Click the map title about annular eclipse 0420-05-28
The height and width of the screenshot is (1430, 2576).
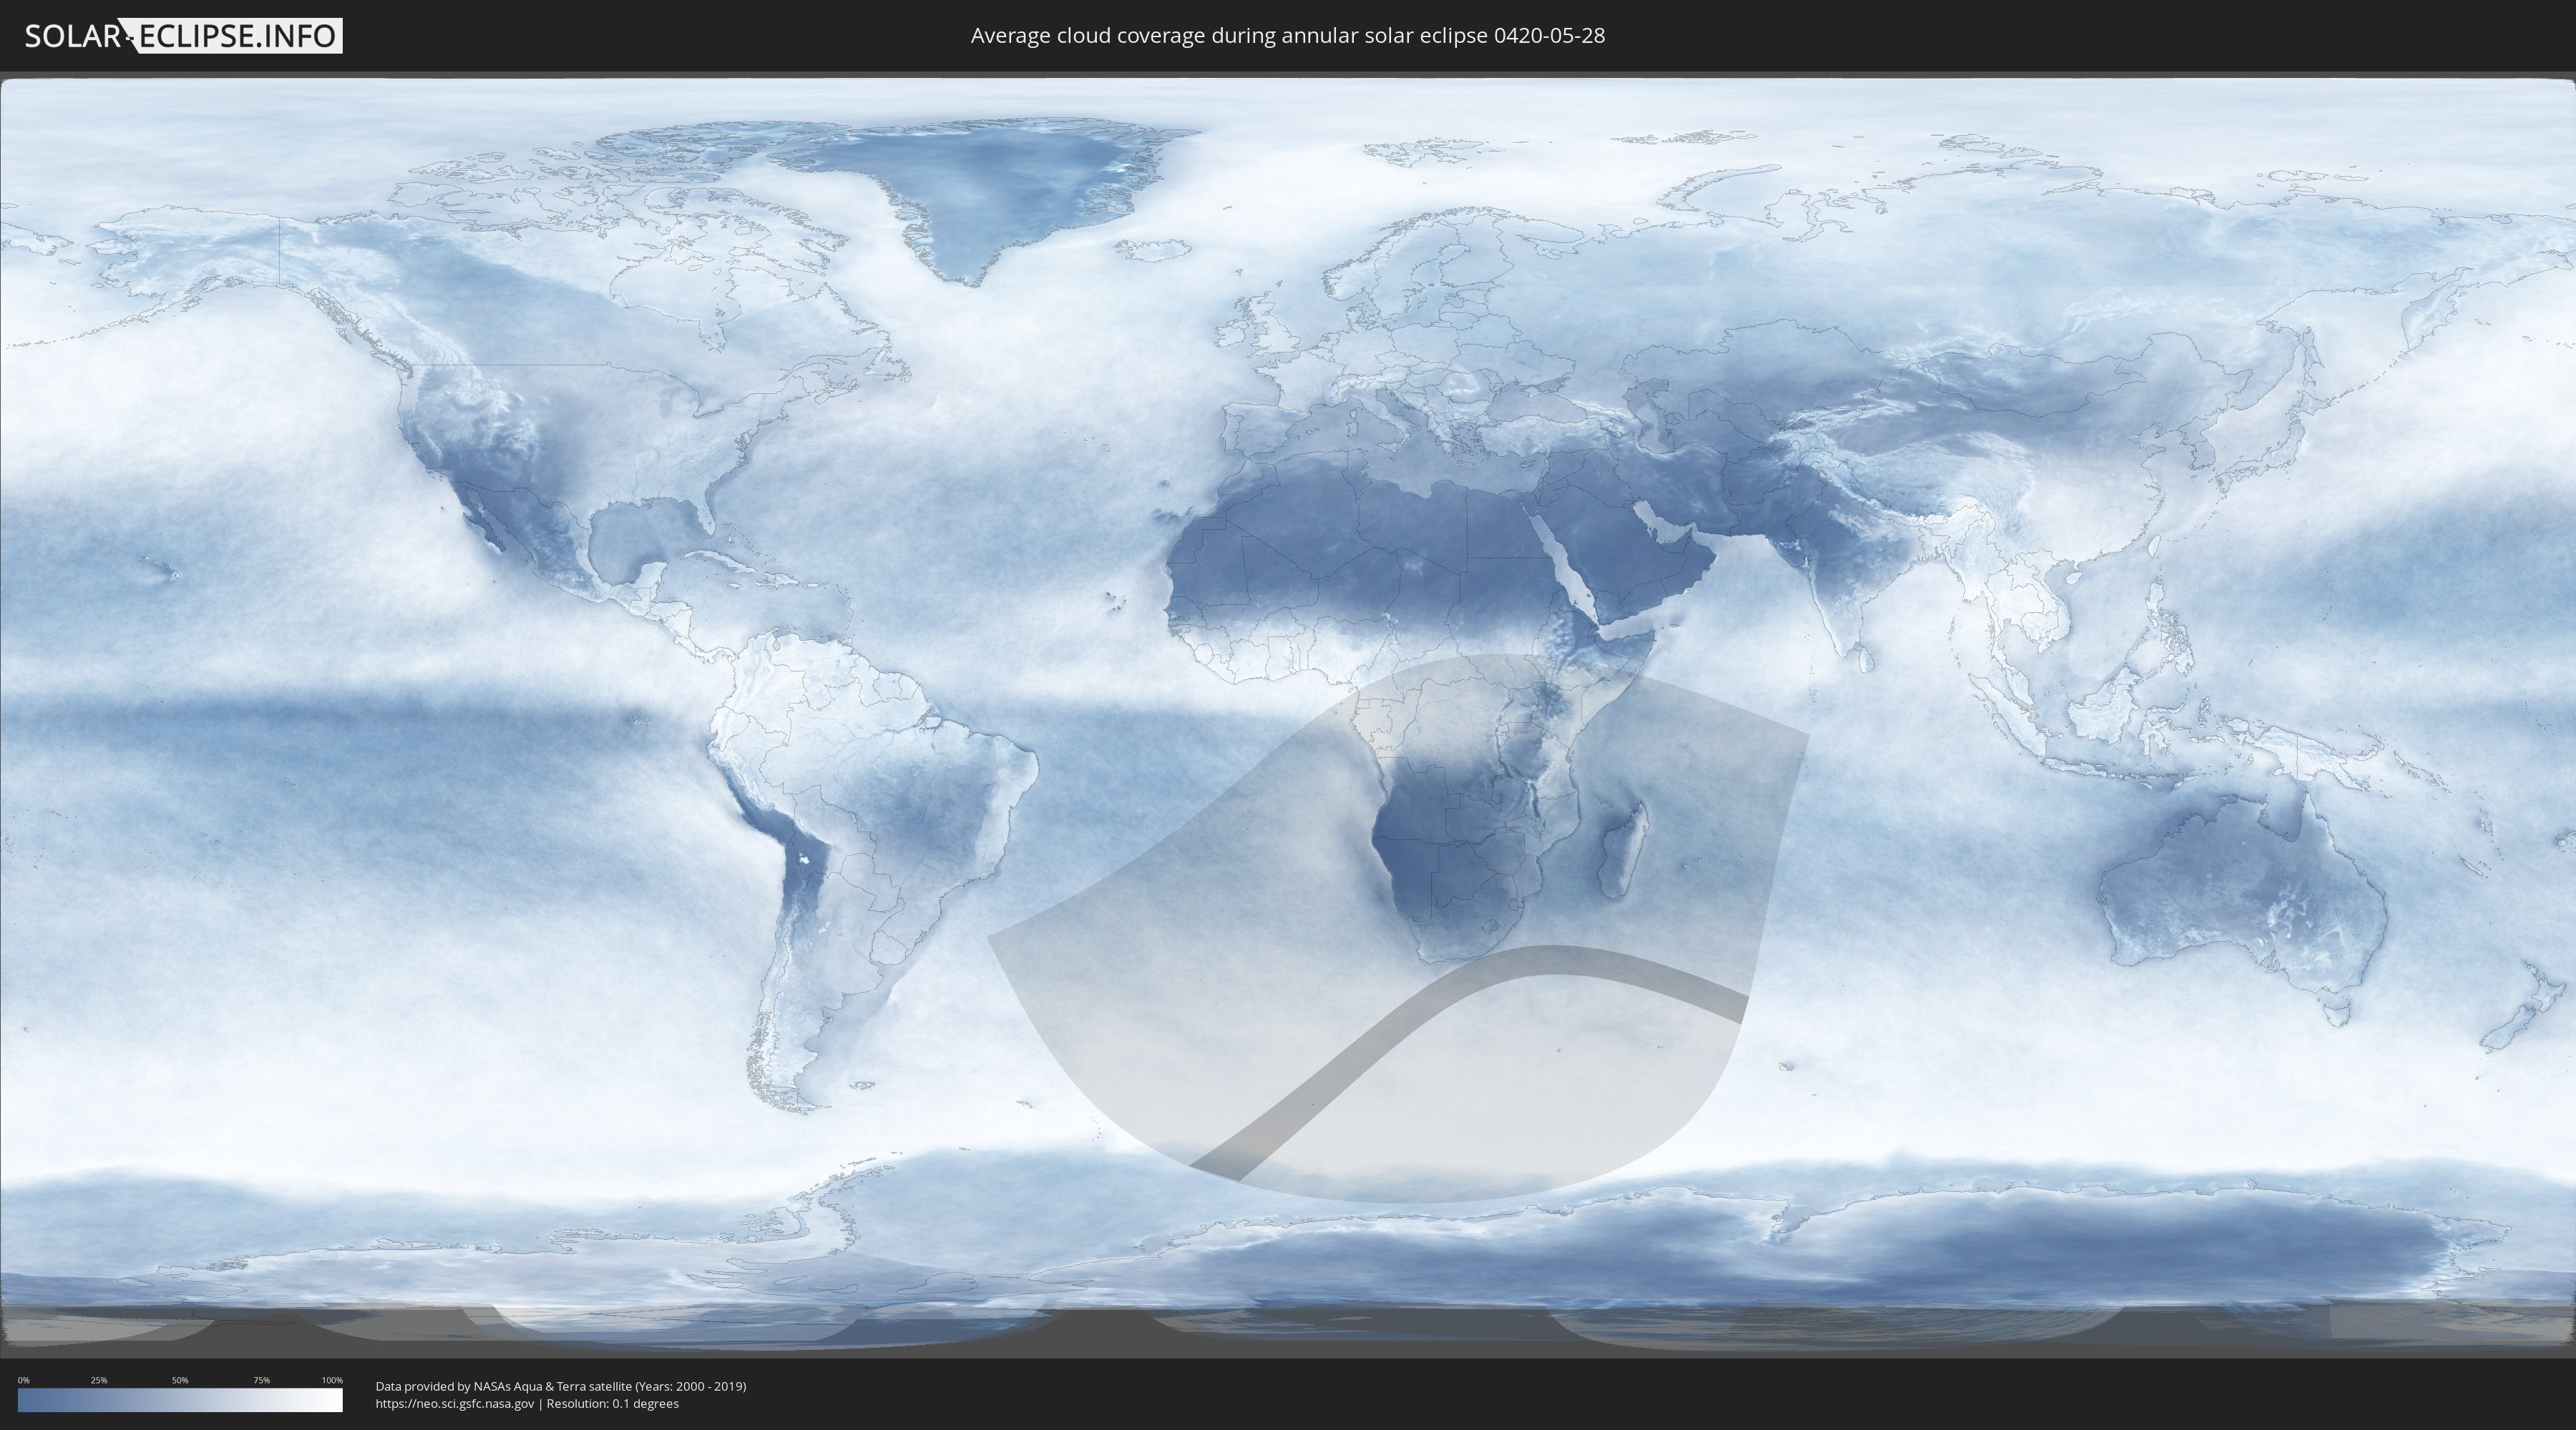[1287, 36]
